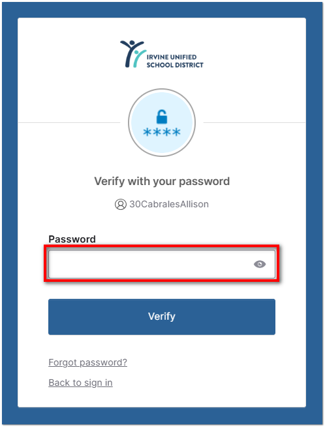The width and height of the screenshot is (325, 427).
Task: Click the Password field label
Action: tap(72, 239)
